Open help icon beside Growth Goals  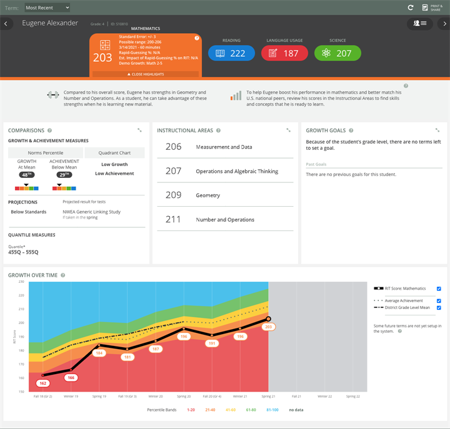click(x=406, y=86)
